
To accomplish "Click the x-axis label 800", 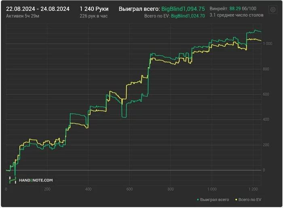I will tap(171, 189).
